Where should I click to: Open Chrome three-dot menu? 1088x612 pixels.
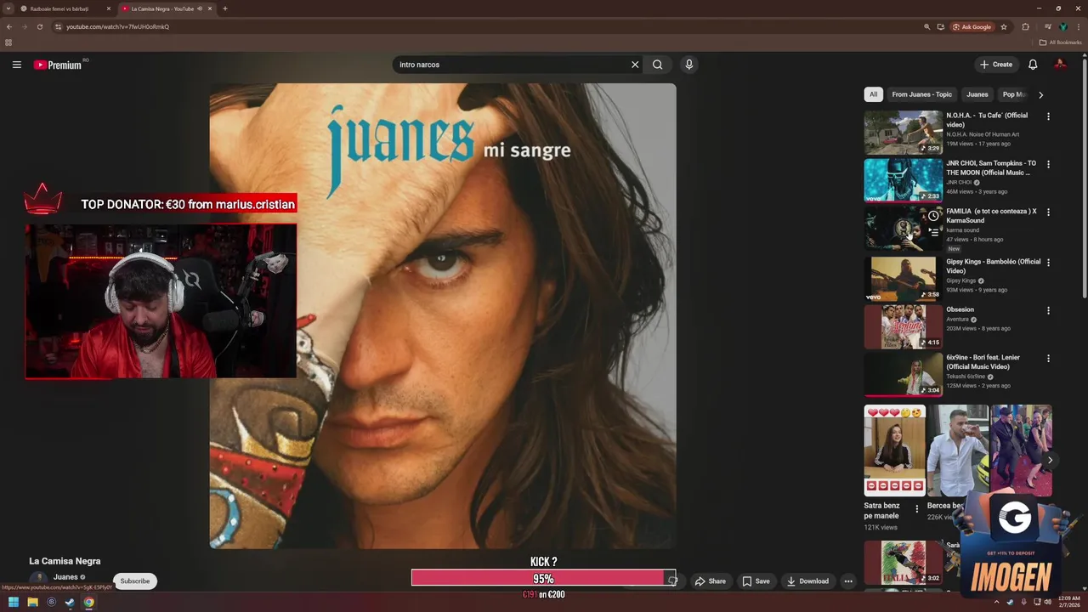point(1079,26)
